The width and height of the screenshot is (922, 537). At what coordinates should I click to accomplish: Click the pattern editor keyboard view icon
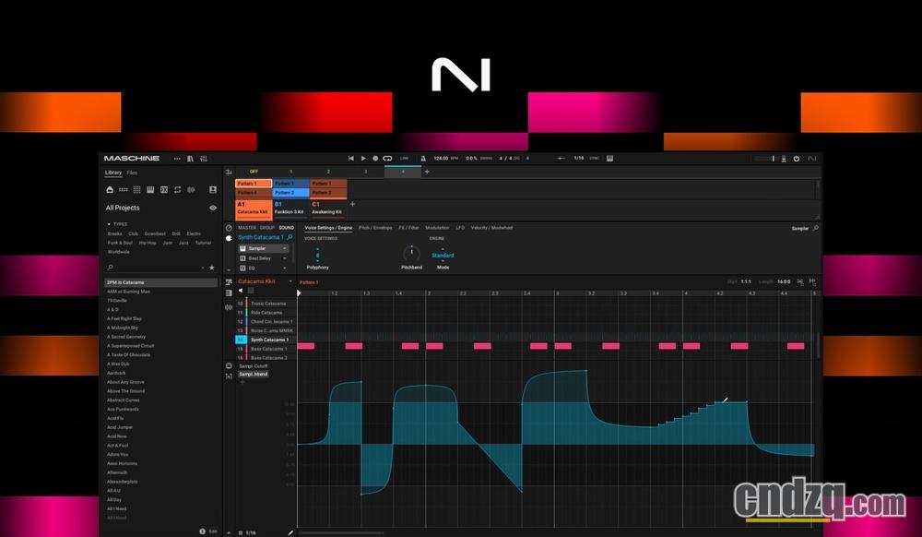(229, 292)
